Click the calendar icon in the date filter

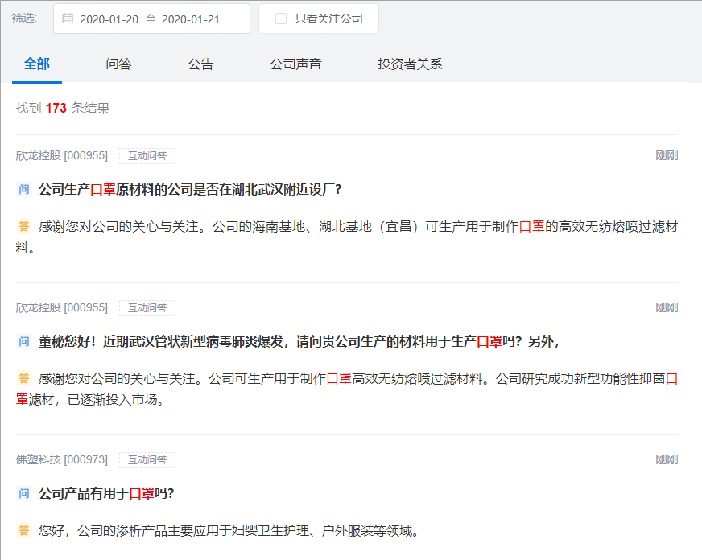[x=68, y=19]
